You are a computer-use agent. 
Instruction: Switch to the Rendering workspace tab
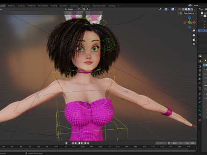(x=74, y=6)
